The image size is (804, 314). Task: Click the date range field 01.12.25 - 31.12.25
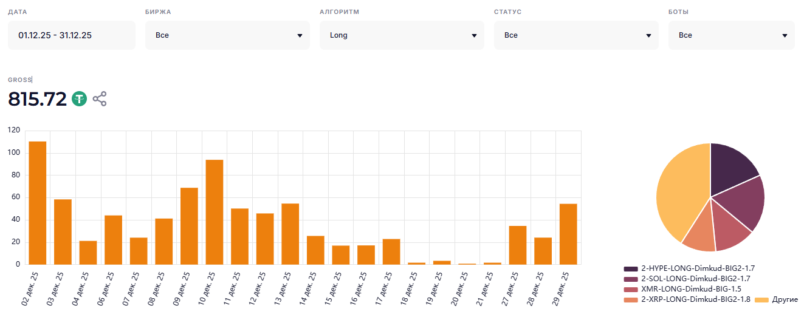tap(72, 35)
